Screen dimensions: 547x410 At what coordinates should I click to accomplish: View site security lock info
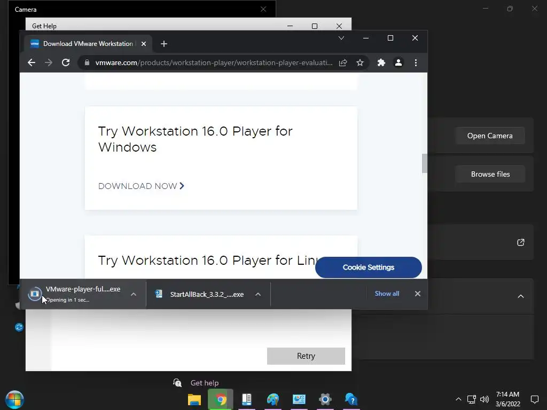point(87,63)
